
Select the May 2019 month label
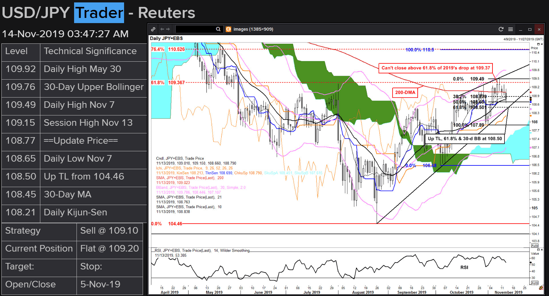coord(214,292)
